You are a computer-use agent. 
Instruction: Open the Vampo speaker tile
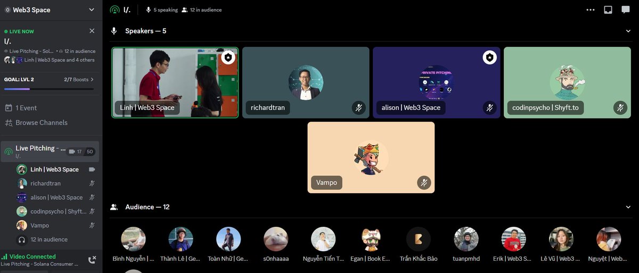coord(371,157)
